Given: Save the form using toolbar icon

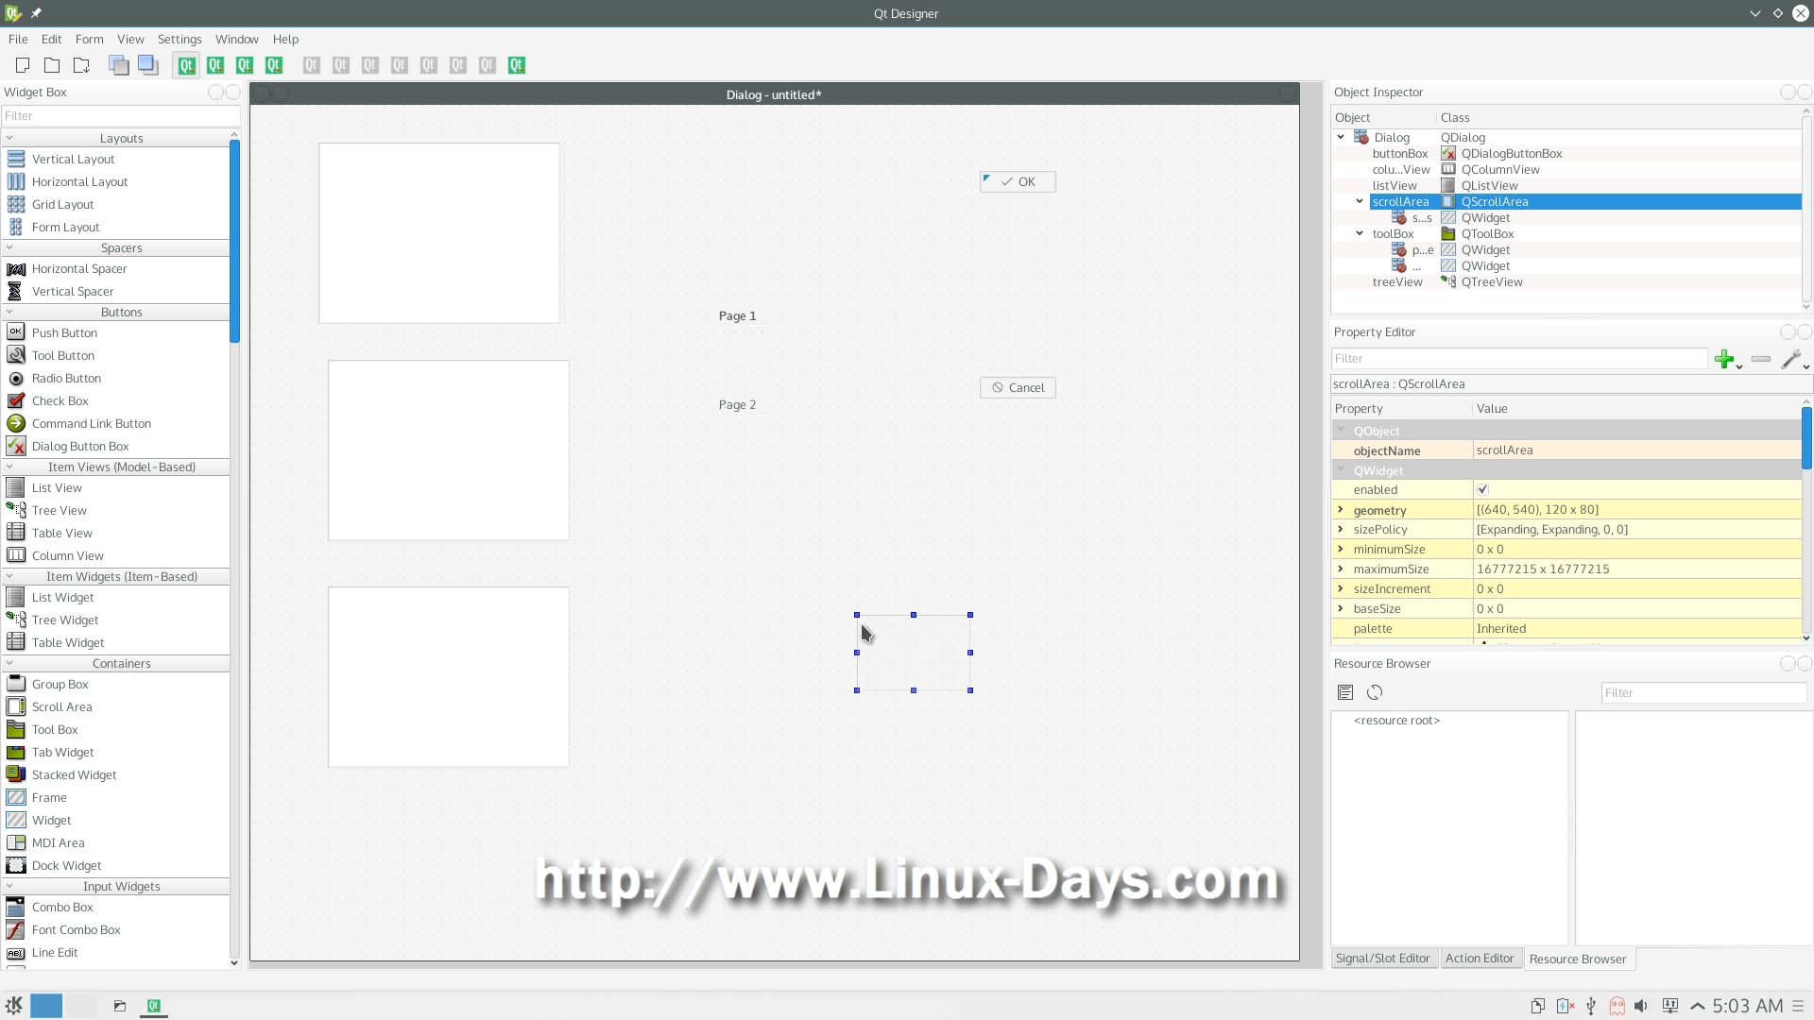Looking at the screenshot, I should point(81,65).
